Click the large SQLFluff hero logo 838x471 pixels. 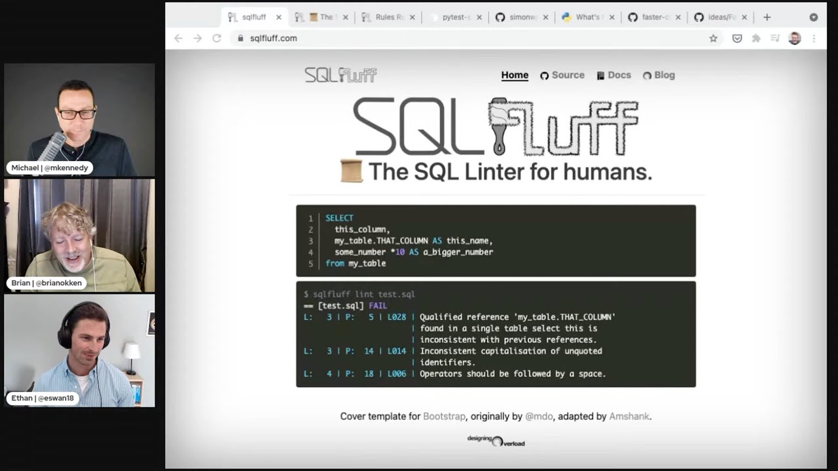[496, 126]
